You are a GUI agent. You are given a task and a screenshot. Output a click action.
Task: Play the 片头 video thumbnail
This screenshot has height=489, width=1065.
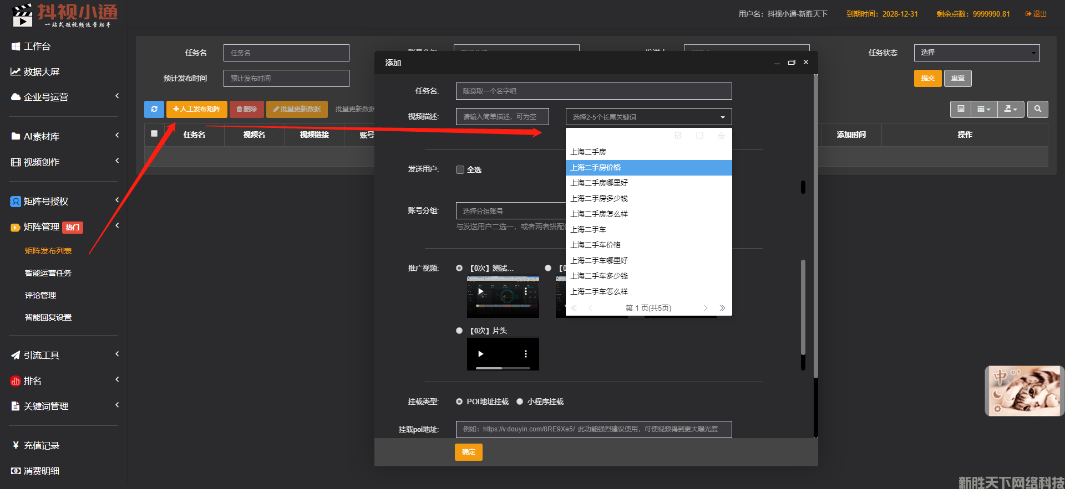[481, 354]
